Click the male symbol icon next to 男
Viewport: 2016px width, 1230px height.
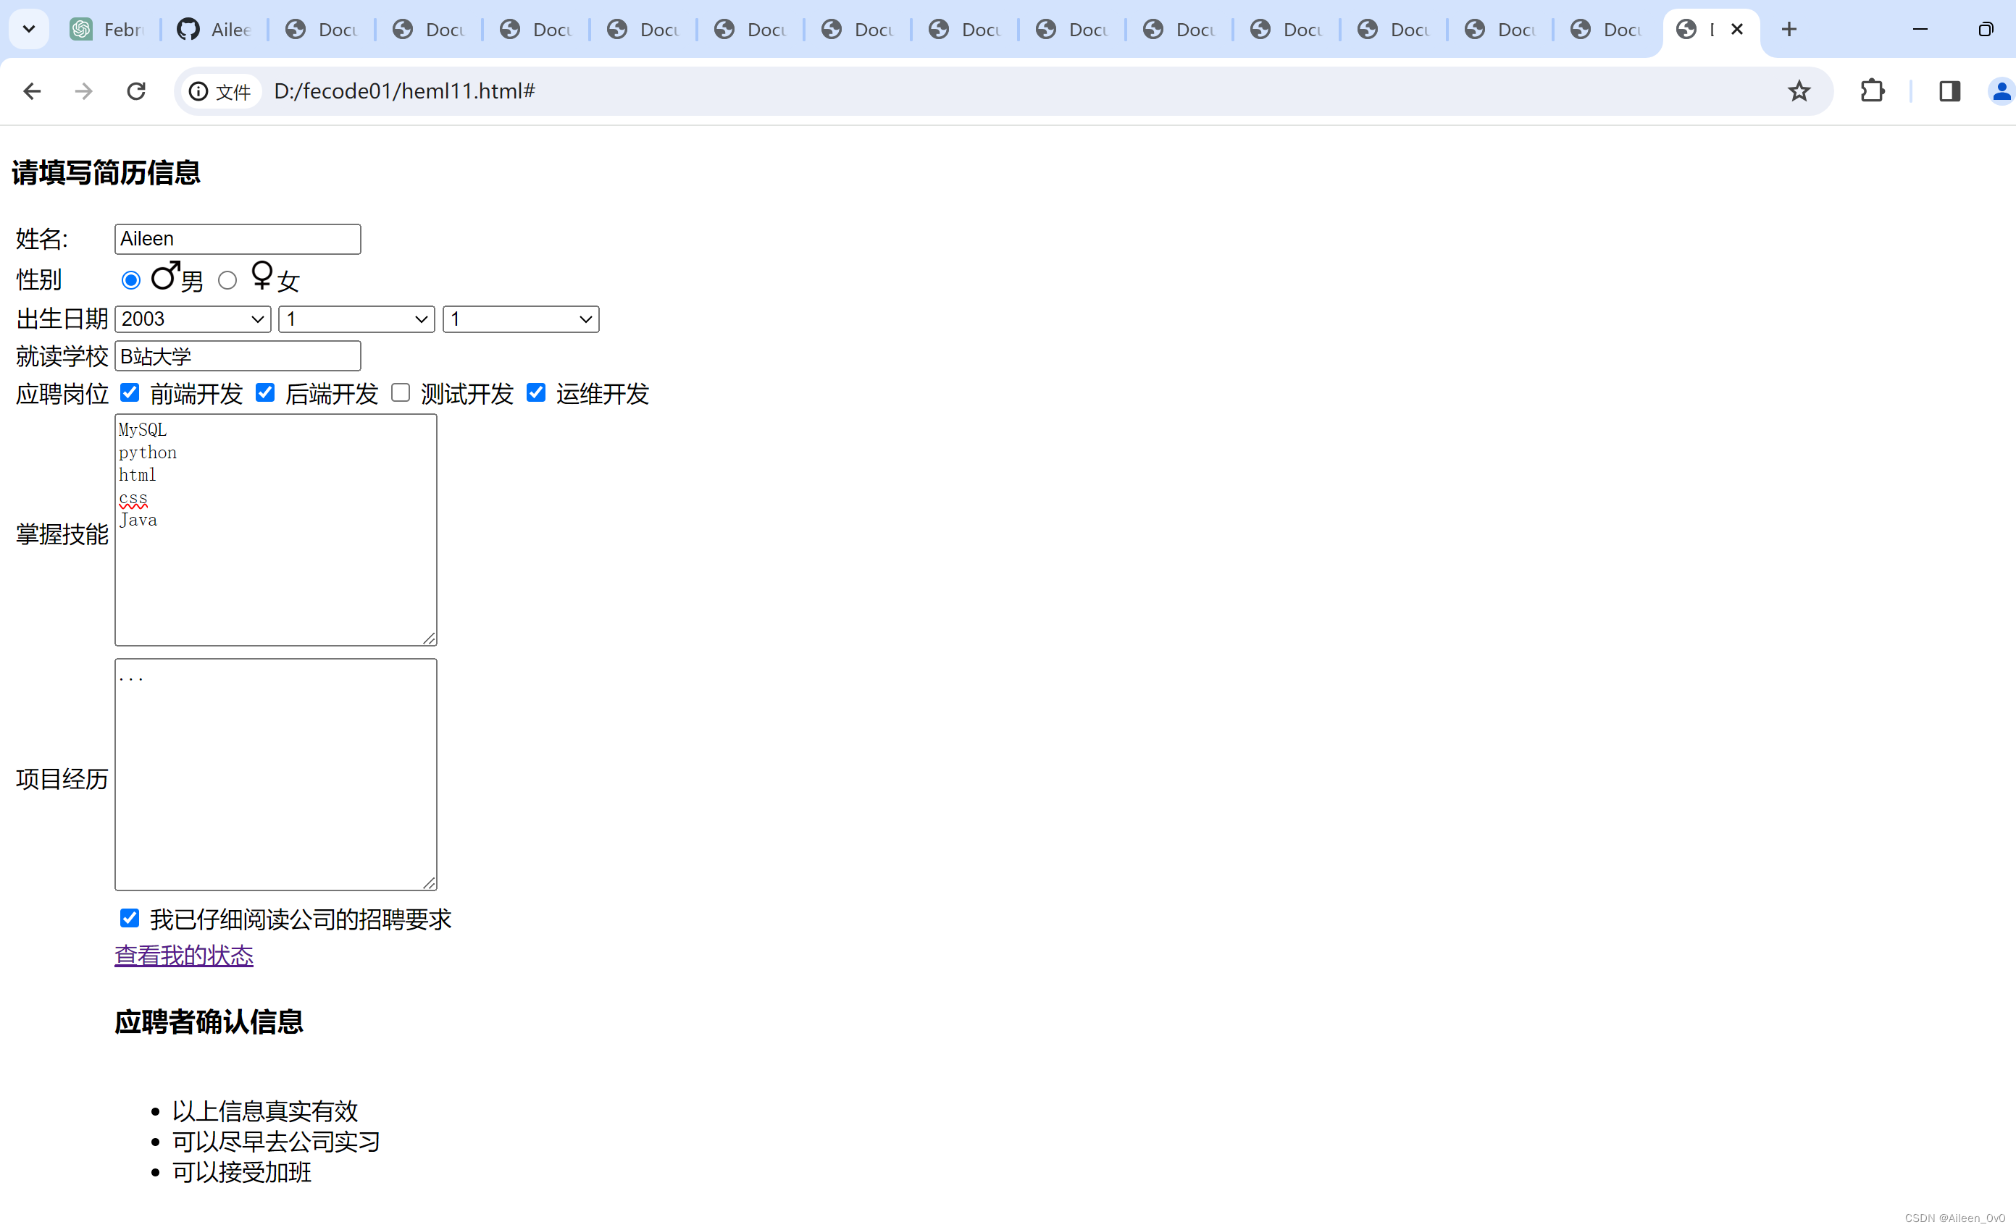coord(165,276)
